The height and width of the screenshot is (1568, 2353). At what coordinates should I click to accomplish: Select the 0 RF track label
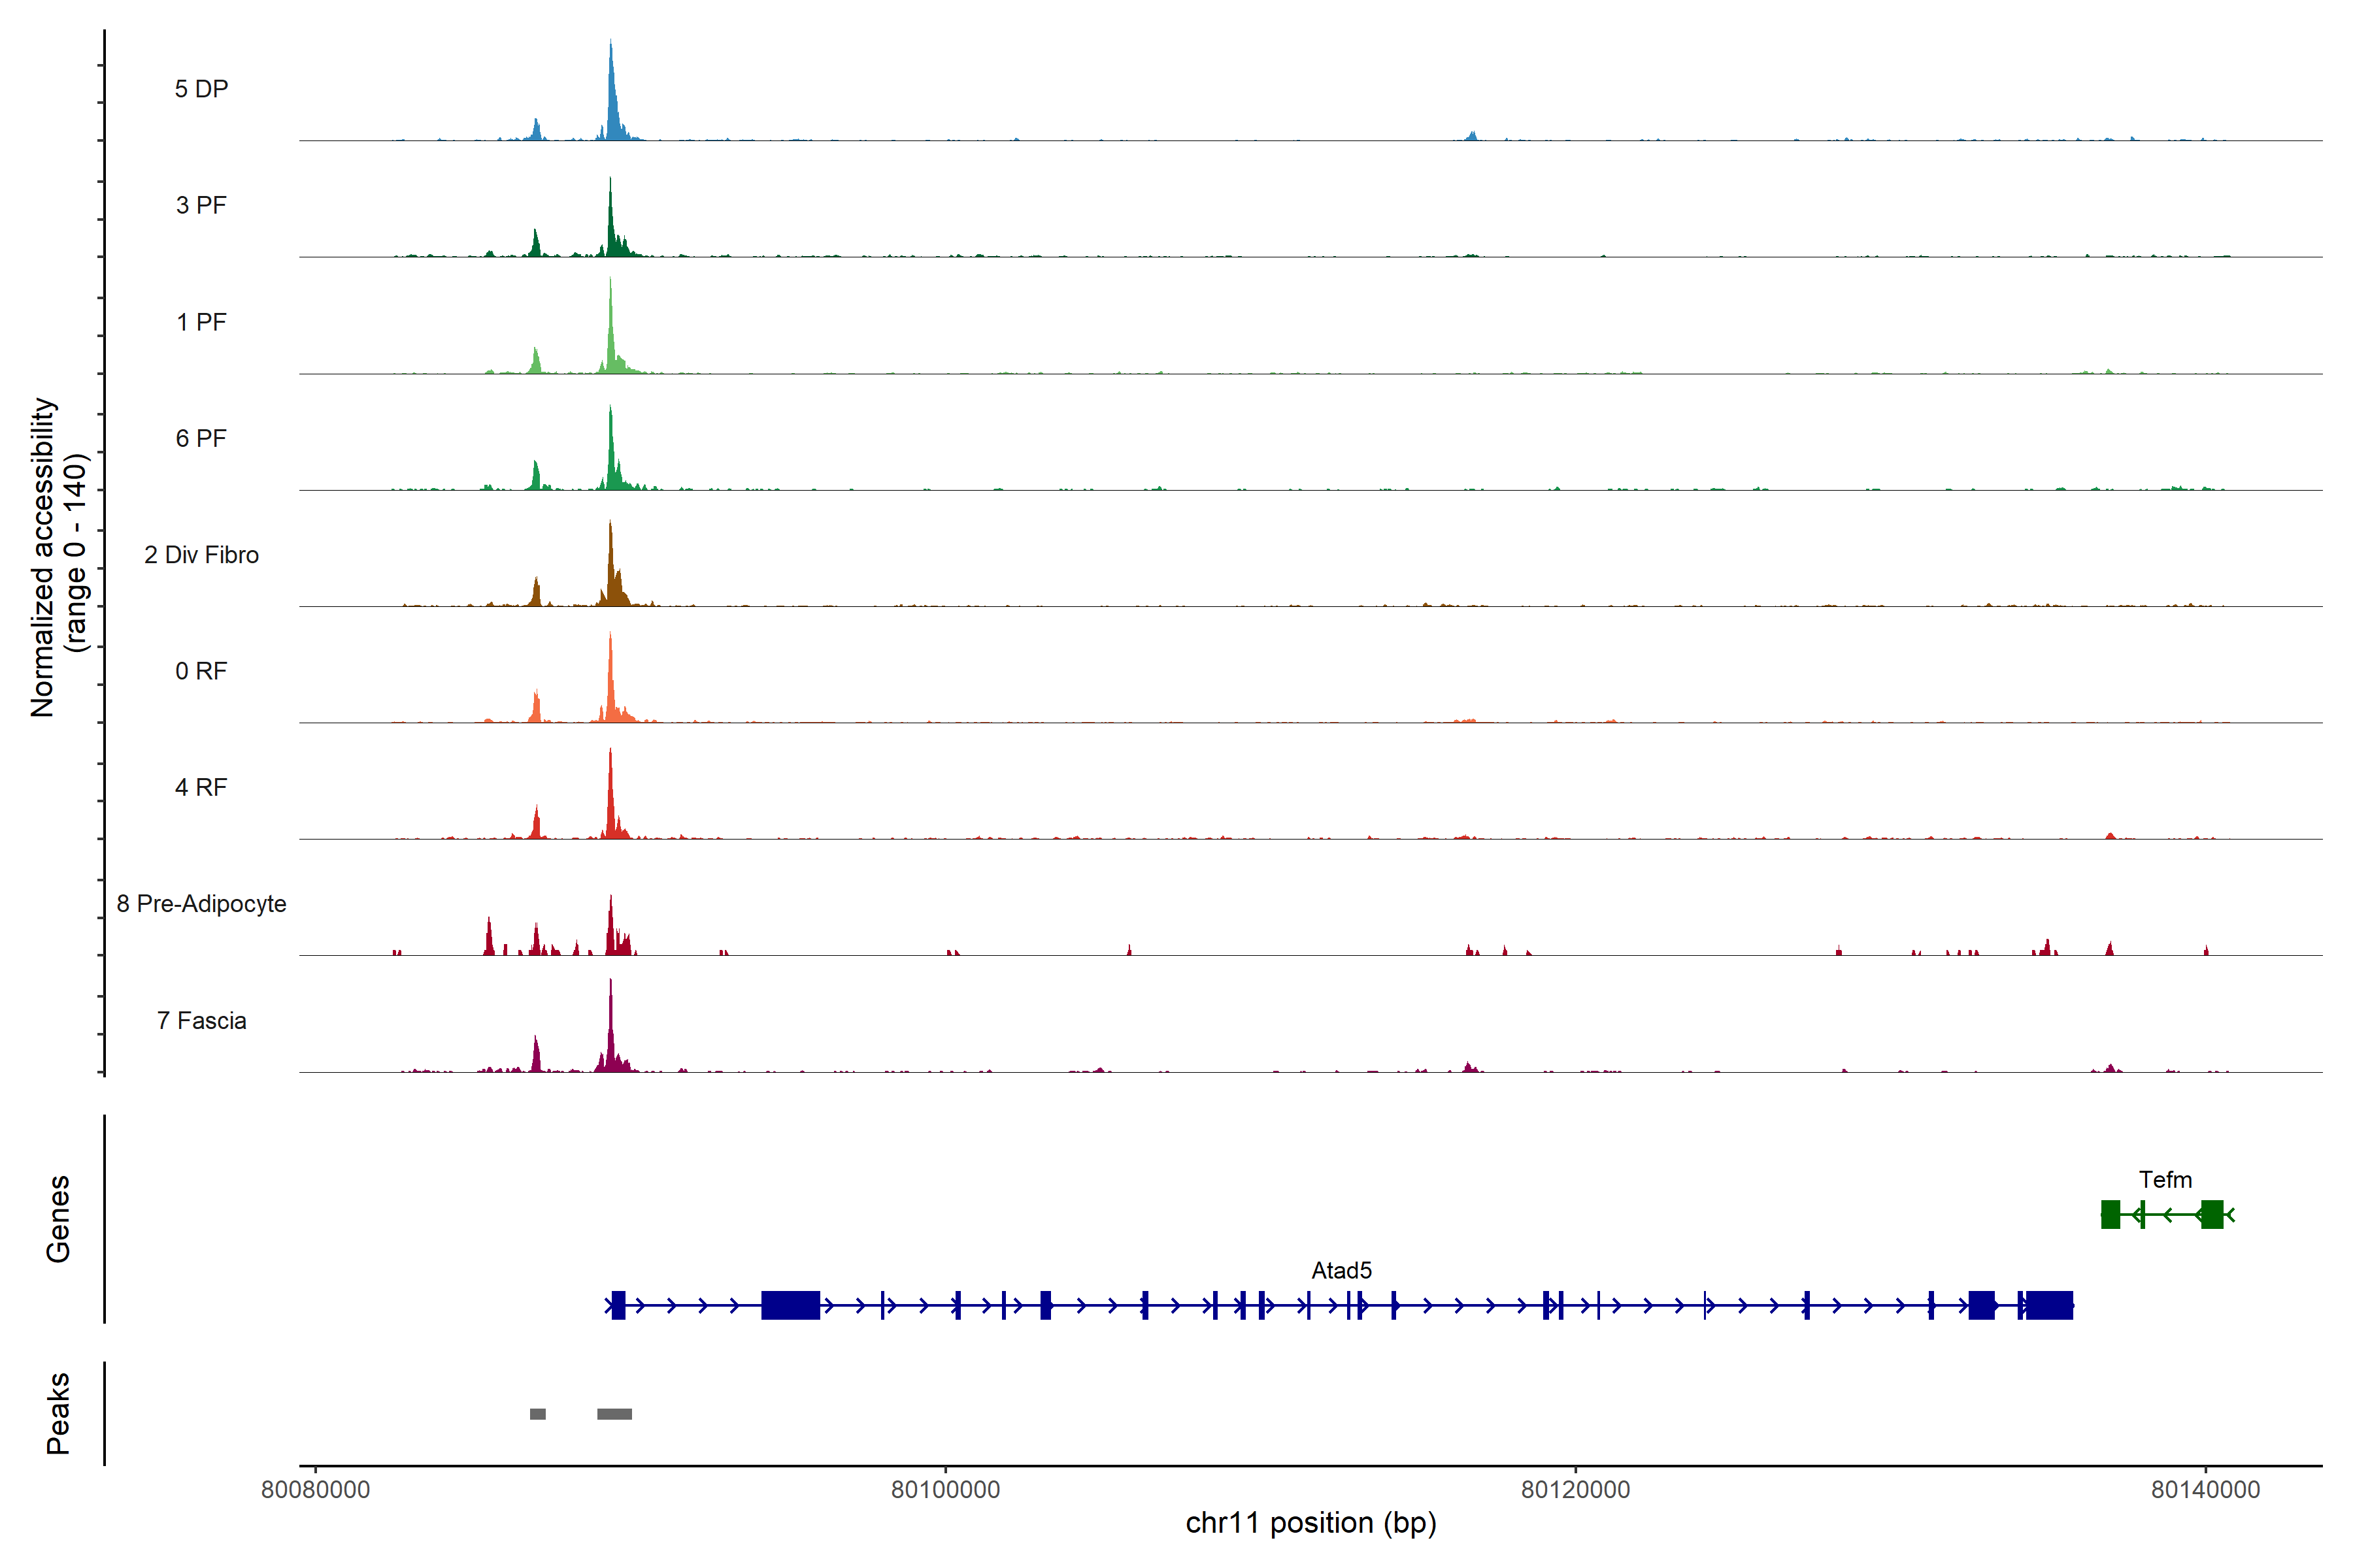pyautogui.click(x=201, y=671)
